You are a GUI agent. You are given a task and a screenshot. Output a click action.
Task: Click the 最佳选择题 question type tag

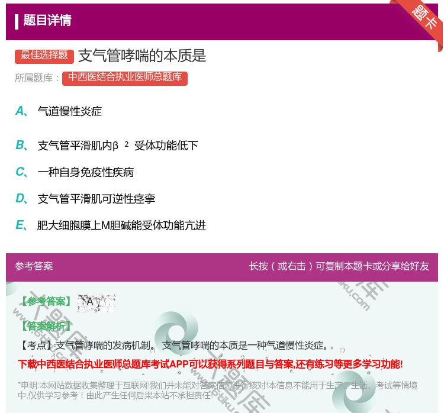(x=44, y=56)
